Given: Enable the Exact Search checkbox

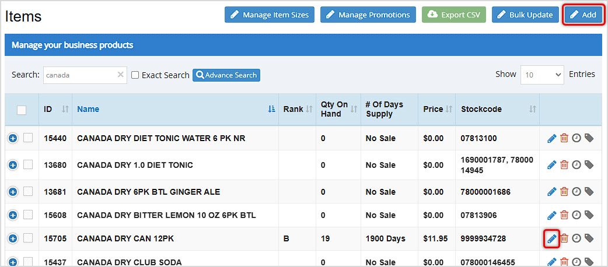Looking at the screenshot, I should (x=135, y=75).
